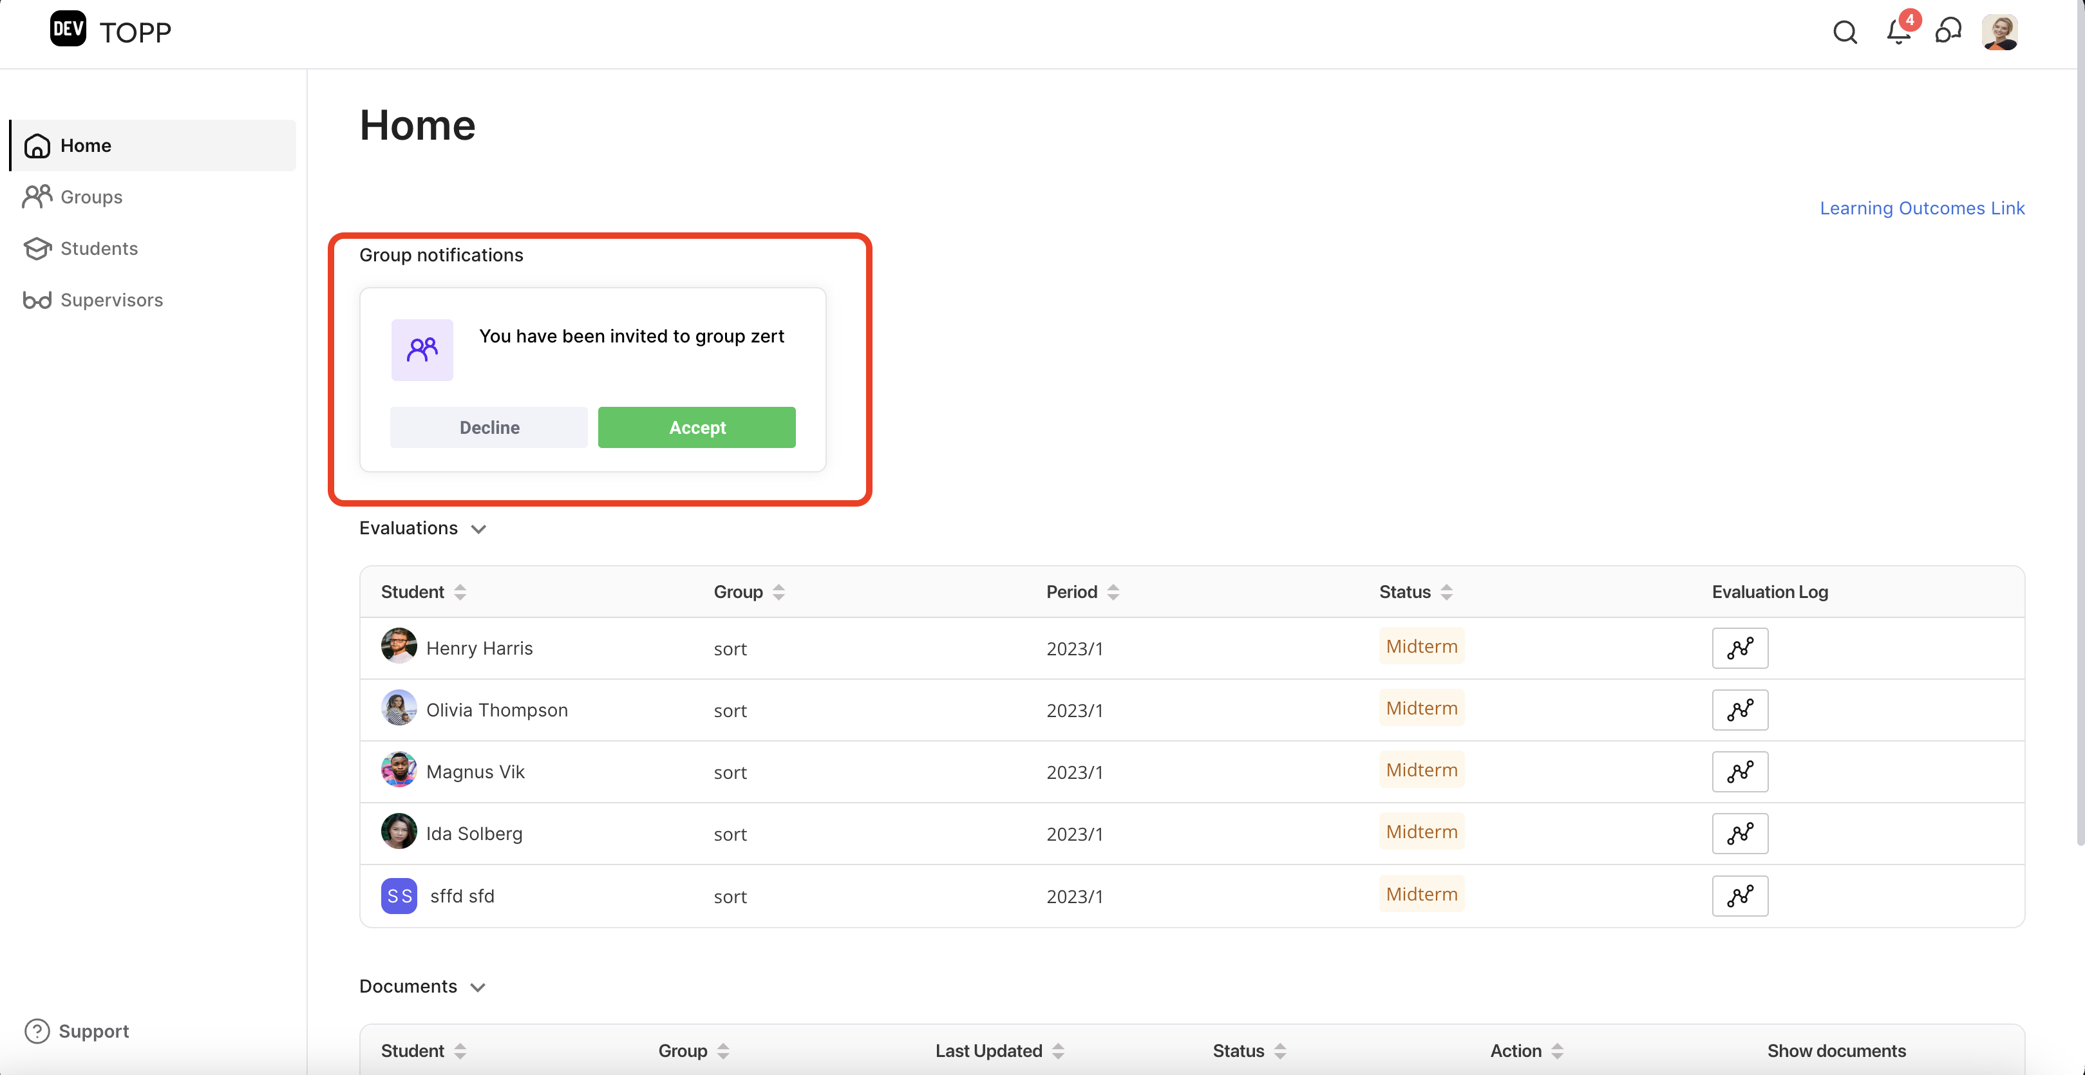Open Supervisors page in sidebar
Image resolution: width=2085 pixels, height=1075 pixels.
(x=111, y=300)
